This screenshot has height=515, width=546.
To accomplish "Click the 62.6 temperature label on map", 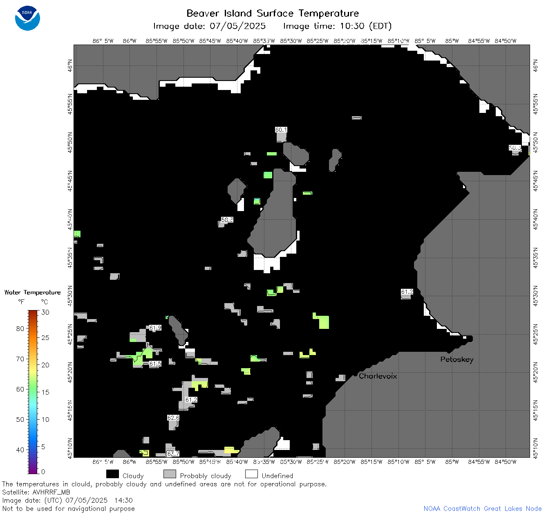I will pos(173,418).
